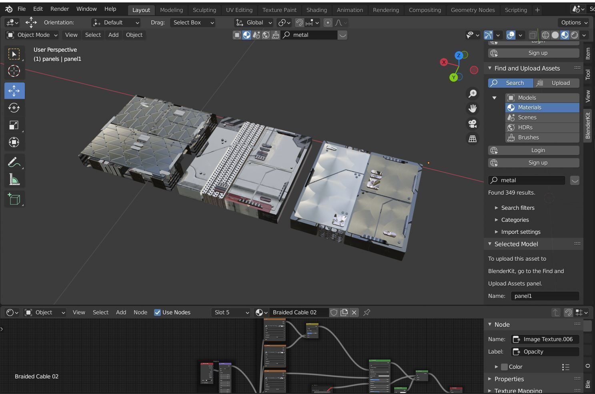This screenshot has width=595, height=394.
Task: Click the lower Sign up button
Action: pyautogui.click(x=534, y=163)
